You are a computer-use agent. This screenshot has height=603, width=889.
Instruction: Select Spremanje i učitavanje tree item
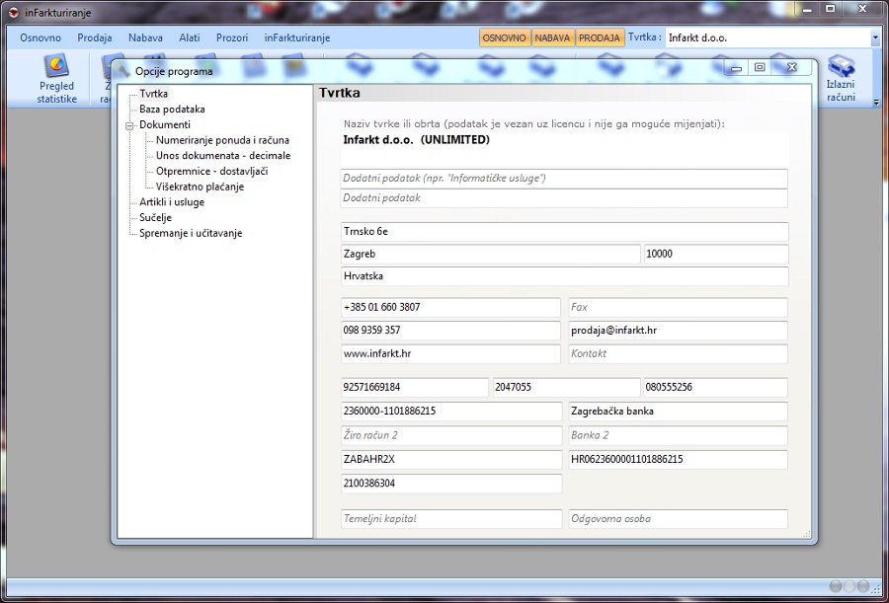point(191,233)
